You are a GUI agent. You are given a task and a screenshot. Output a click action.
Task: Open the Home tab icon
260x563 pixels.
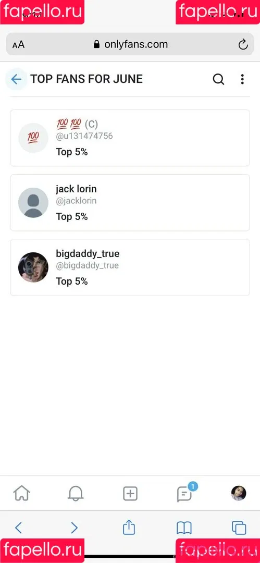tap(21, 493)
